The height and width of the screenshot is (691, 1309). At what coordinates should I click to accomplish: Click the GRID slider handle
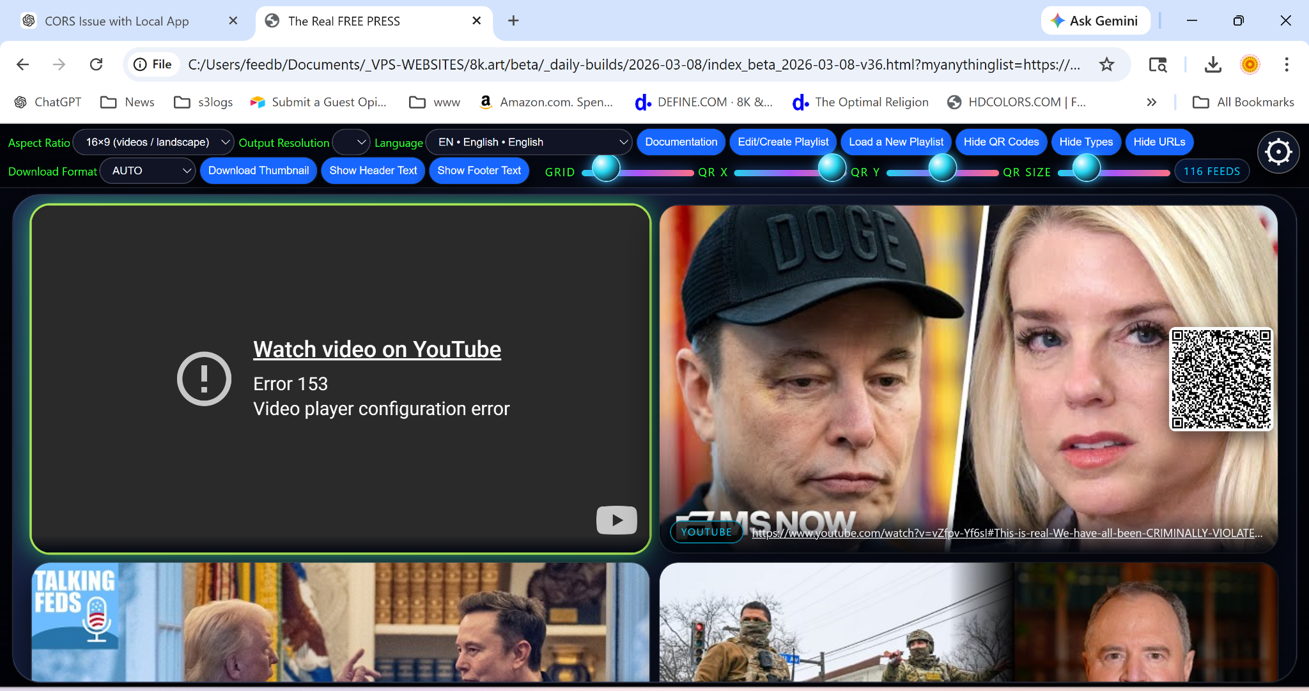pyautogui.click(x=606, y=168)
